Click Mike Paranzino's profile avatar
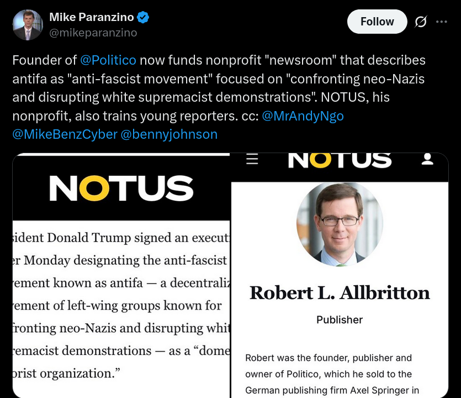The width and height of the screenshot is (461, 398). pos(27,25)
